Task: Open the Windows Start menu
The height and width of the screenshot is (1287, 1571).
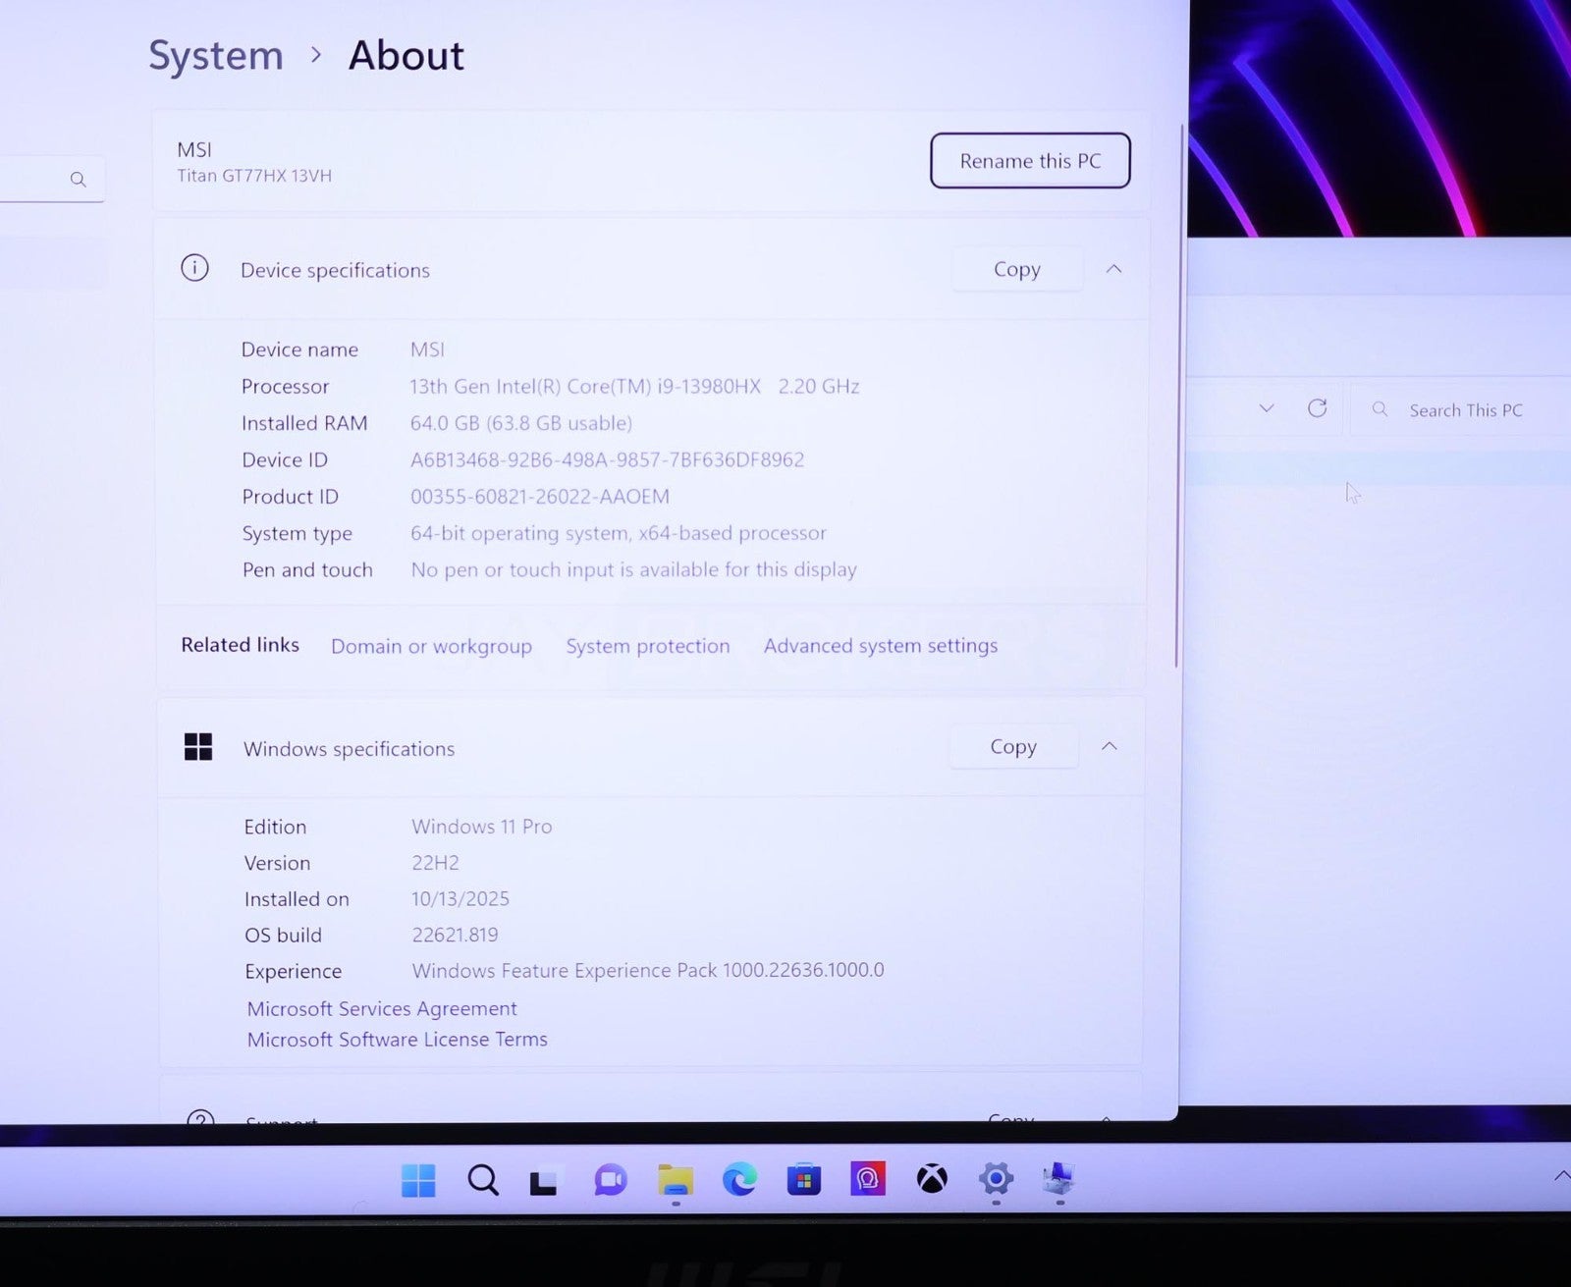Action: tap(418, 1180)
